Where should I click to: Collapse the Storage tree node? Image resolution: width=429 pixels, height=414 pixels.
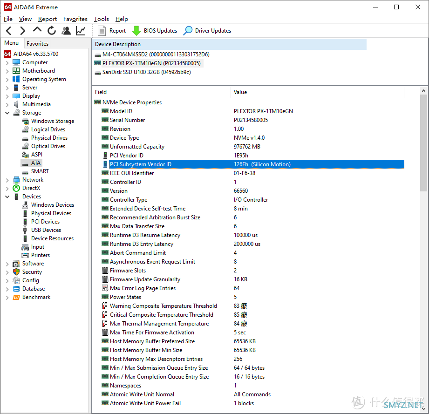click(x=7, y=113)
